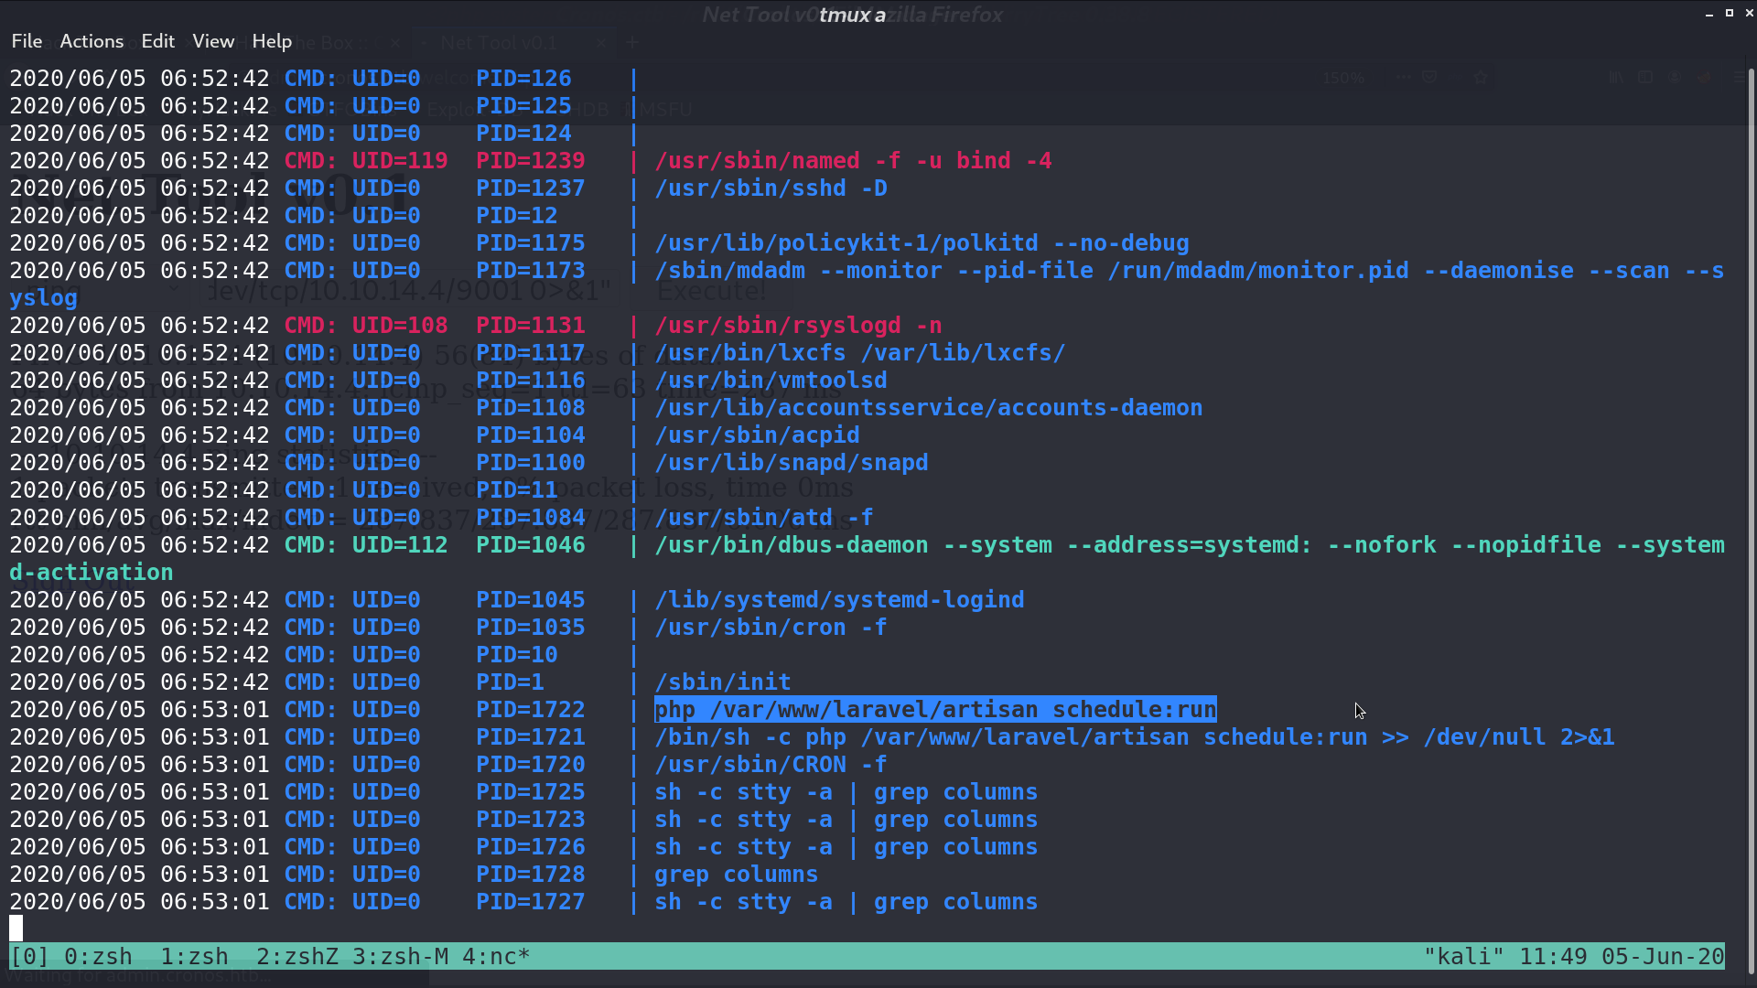Screen dimensions: 1757x988
Task: Click the /usr/lib/snapd/snapd command
Action: (792, 463)
